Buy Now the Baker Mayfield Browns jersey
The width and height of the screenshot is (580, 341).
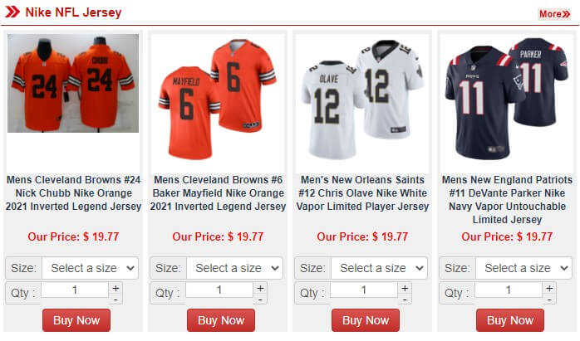pyautogui.click(x=221, y=320)
